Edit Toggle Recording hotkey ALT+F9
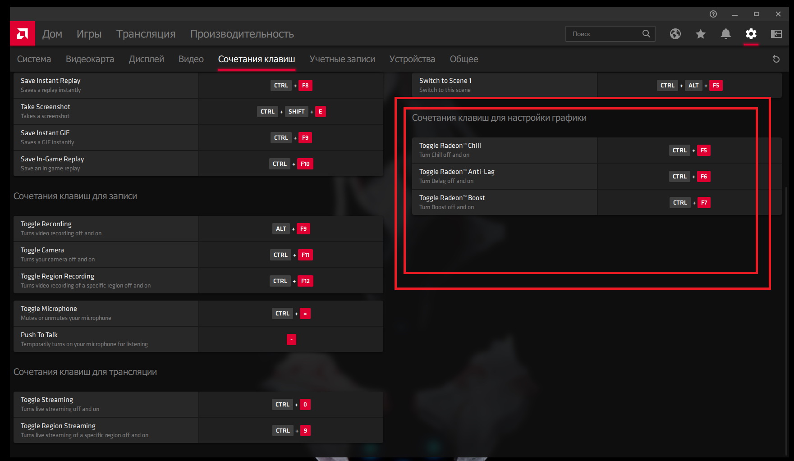 tap(291, 228)
